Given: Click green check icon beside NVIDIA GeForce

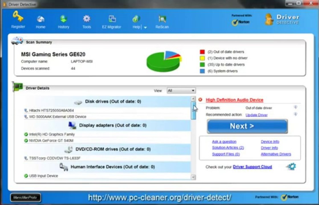Looking at the screenshot, I should pos(26,141).
